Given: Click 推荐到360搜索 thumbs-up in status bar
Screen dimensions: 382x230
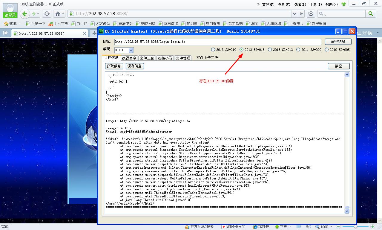Looking at the screenshot, I should point(199,227).
